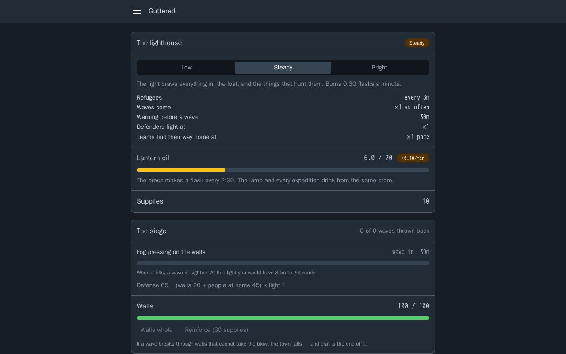The width and height of the screenshot is (566, 354).
Task: Click the 'wave in ~39m' text
Action: pos(411,252)
